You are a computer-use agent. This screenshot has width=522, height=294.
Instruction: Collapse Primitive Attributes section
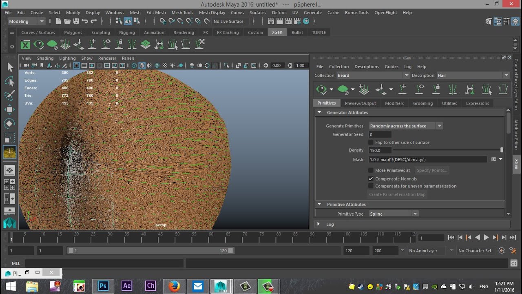point(319,205)
